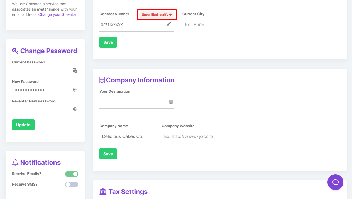Click the contact card icon in Your Designation
This screenshot has height=199, width=352.
(171, 102)
